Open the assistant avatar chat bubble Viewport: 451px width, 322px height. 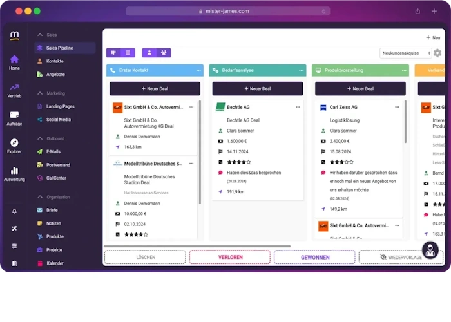coord(430,250)
